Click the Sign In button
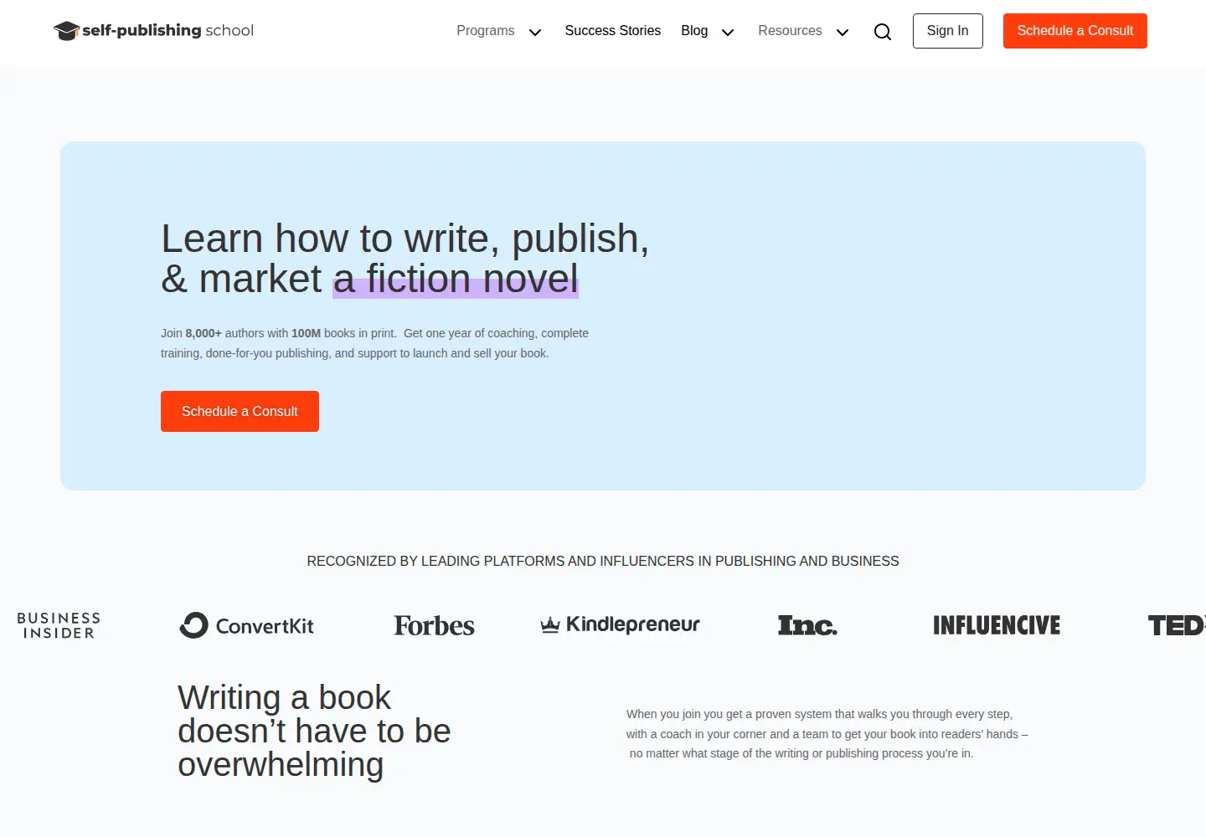1206x837 pixels. pos(948,31)
